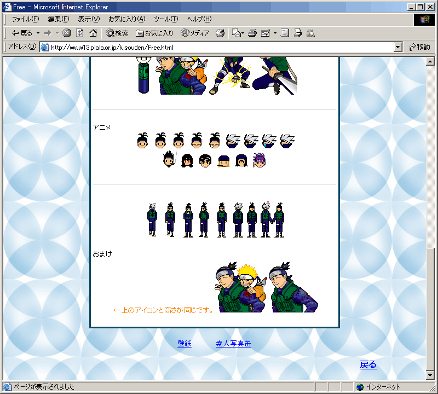Expand the Edit button dropdown arrow
Screen dimensions: 438x394
tap(275, 33)
